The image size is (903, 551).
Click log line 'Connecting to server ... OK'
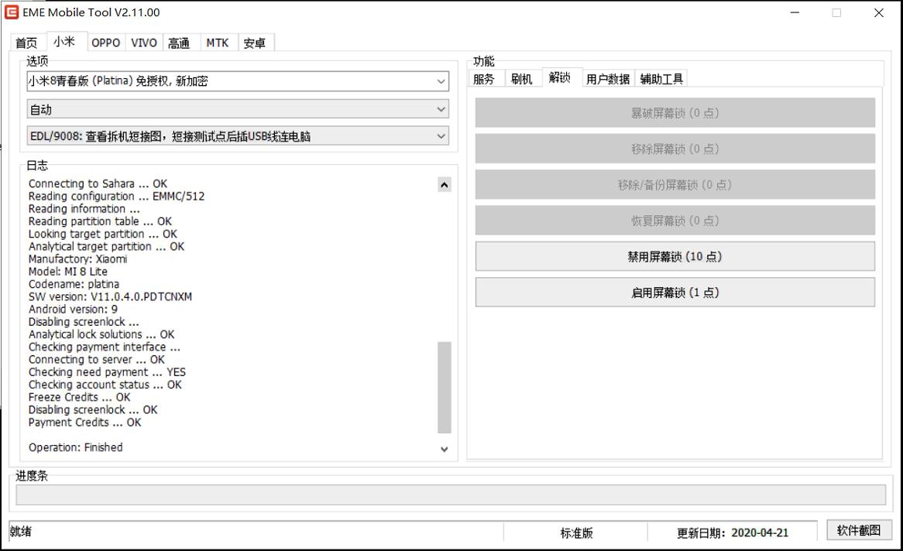(x=97, y=359)
